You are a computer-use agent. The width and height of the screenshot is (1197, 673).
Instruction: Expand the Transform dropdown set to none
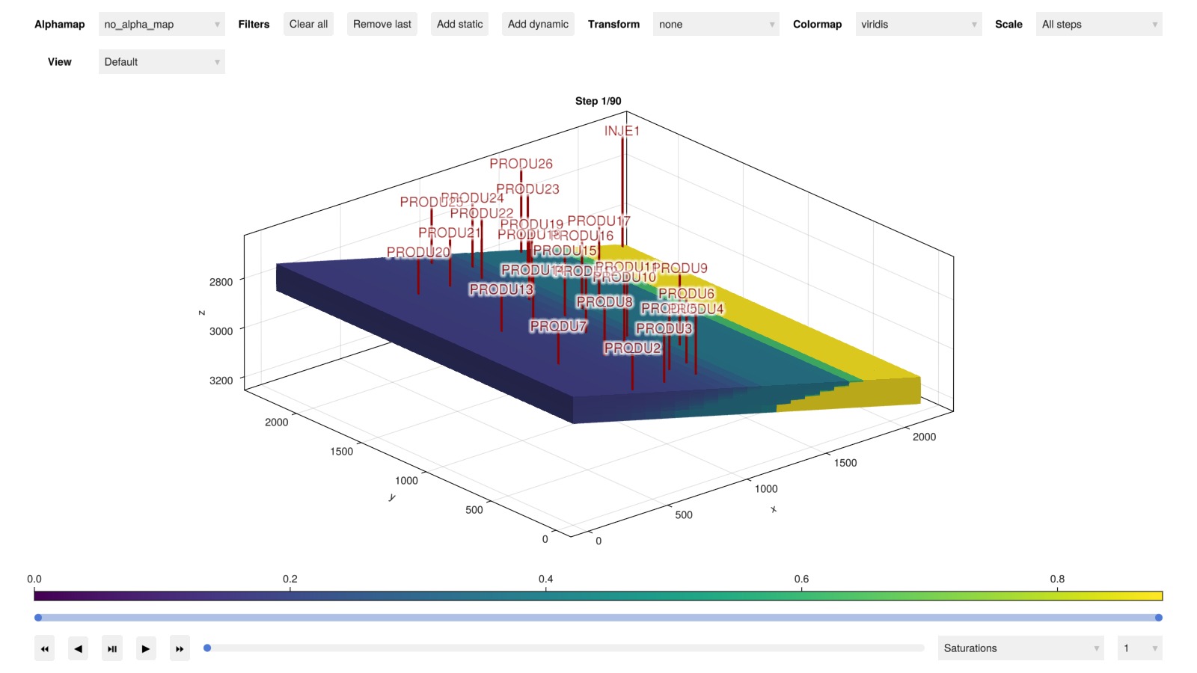pos(715,25)
